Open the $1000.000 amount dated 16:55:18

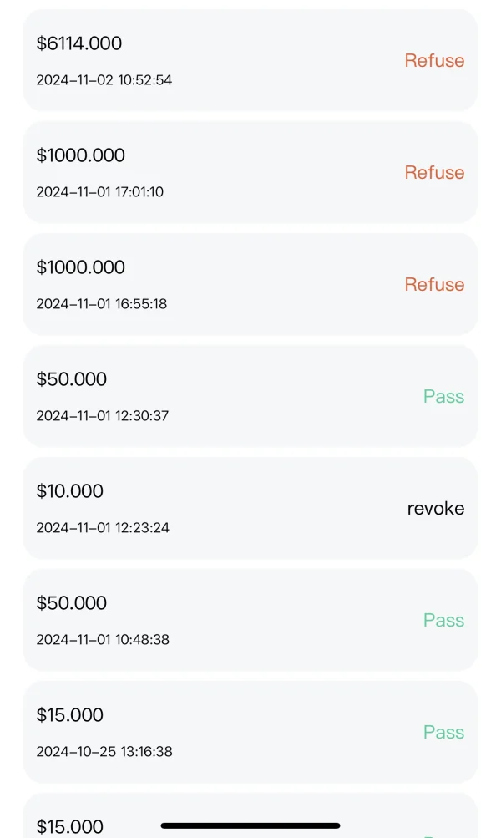[x=81, y=267]
